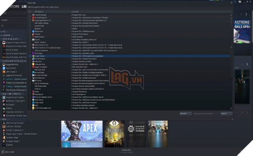The height and width of the screenshot is (156, 253).
Task: Open Dragon's Dogma icon in sidebar
Action: pyautogui.click(x=4, y=43)
